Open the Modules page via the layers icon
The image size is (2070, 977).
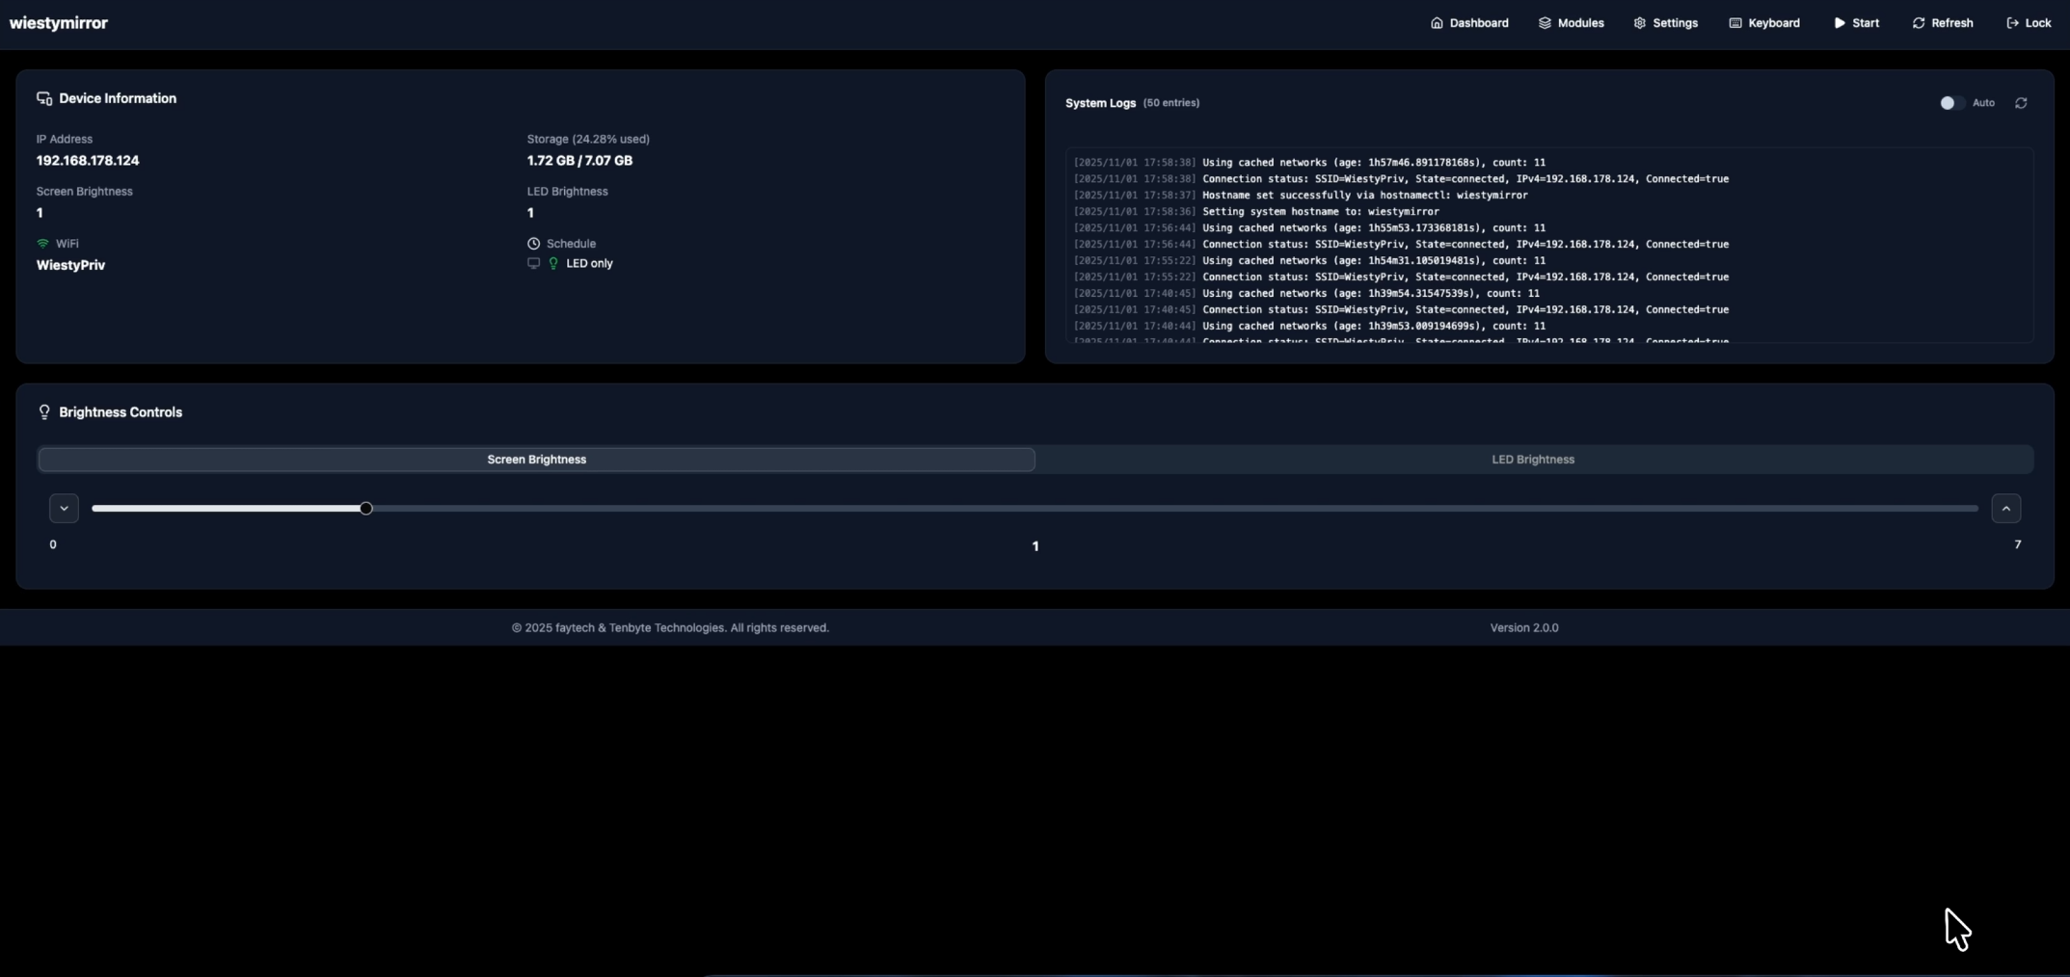pos(1570,22)
